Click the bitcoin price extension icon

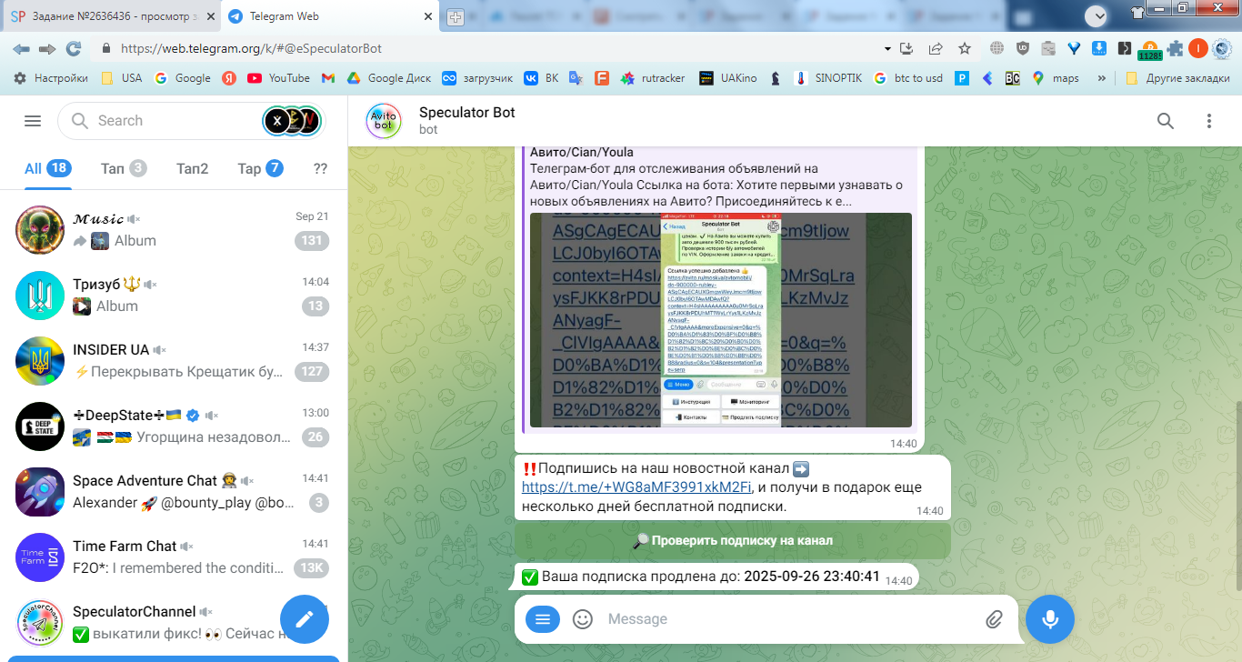pyautogui.click(x=1150, y=50)
